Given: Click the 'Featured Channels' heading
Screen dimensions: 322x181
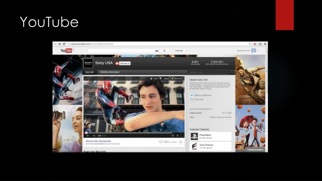Looking at the screenshot, I should tap(199, 129).
